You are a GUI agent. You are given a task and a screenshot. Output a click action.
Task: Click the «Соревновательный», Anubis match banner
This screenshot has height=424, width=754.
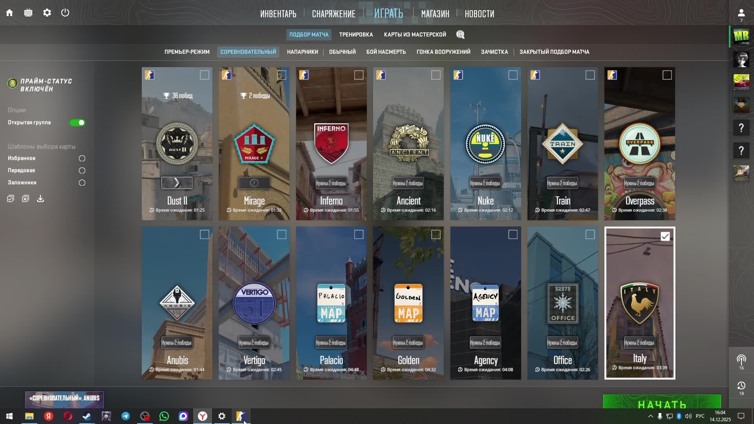point(64,400)
